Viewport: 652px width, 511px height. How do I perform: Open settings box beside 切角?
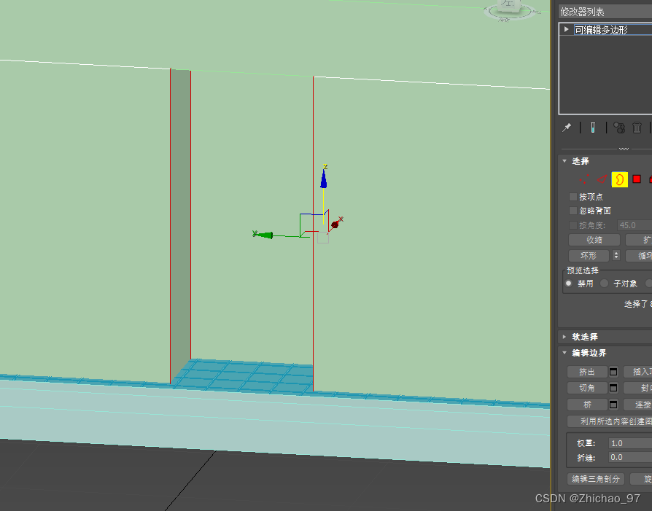tap(613, 388)
